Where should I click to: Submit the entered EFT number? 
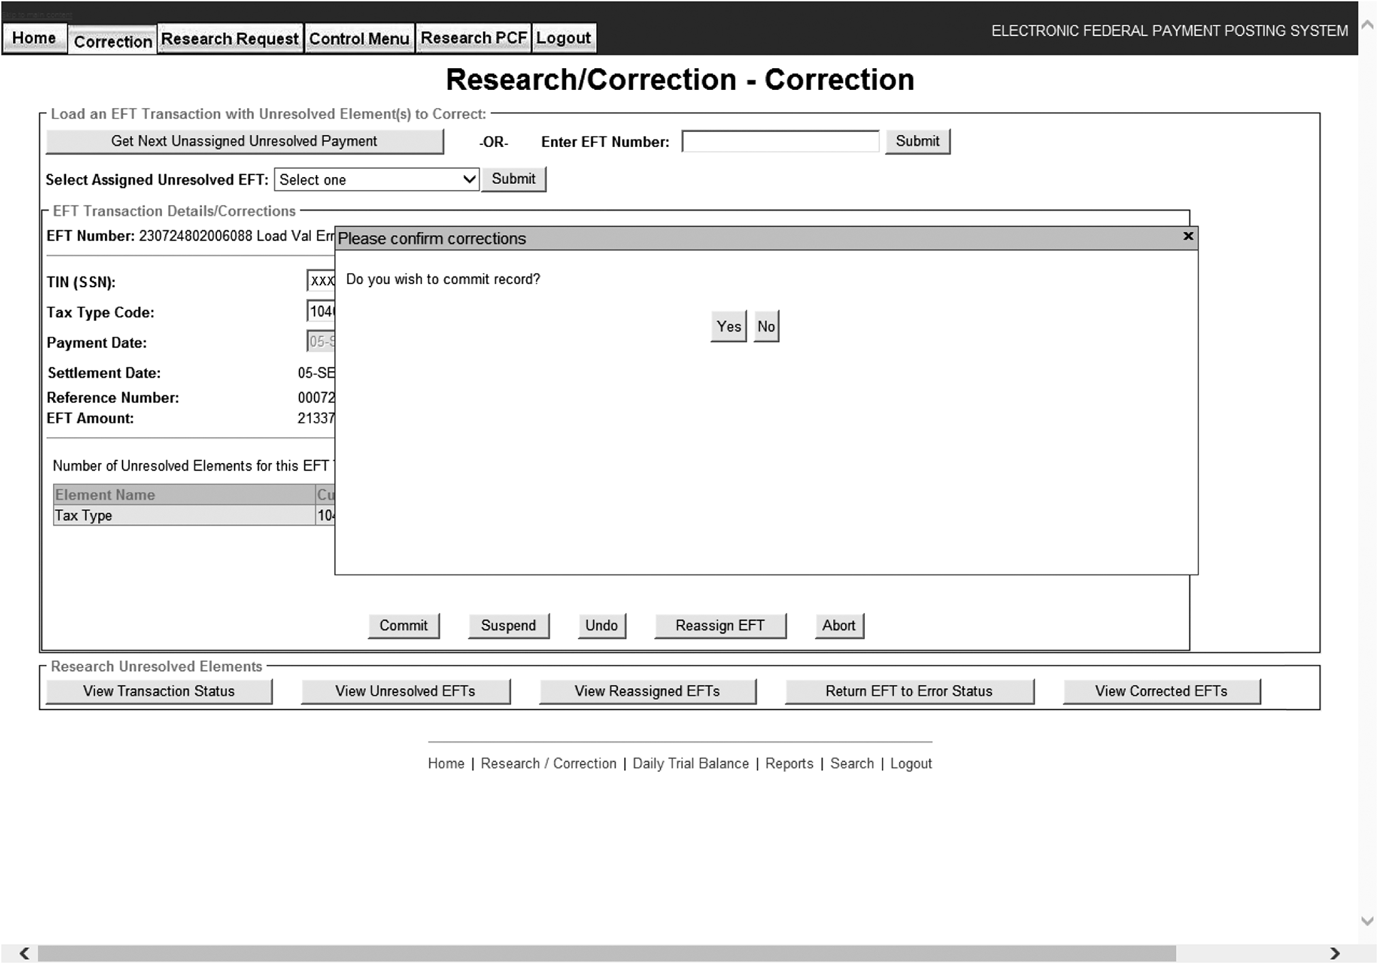point(917,142)
